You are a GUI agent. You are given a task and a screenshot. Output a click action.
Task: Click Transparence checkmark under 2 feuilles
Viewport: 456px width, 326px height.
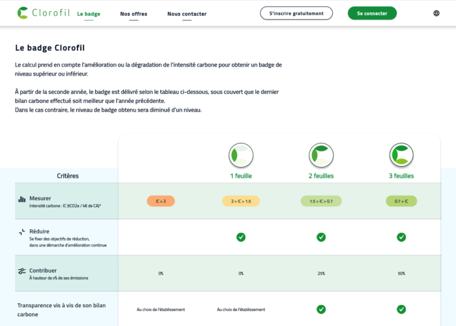pos(321,309)
